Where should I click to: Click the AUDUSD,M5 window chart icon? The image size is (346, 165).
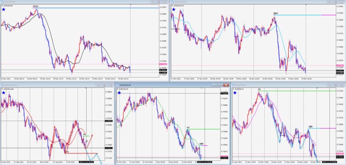pyautogui.click(x=2, y=2)
